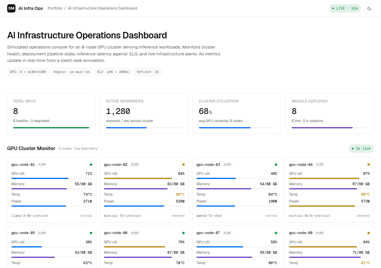Select the gpu-node-04 card title
The height and width of the screenshot is (268, 381).
(x=301, y=165)
